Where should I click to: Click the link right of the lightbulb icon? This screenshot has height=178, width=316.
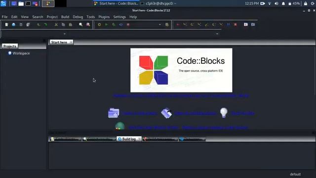click(242, 113)
